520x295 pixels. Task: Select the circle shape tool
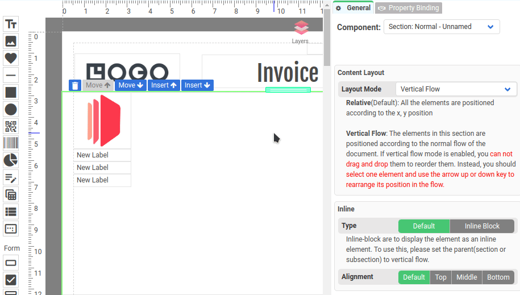(x=11, y=109)
